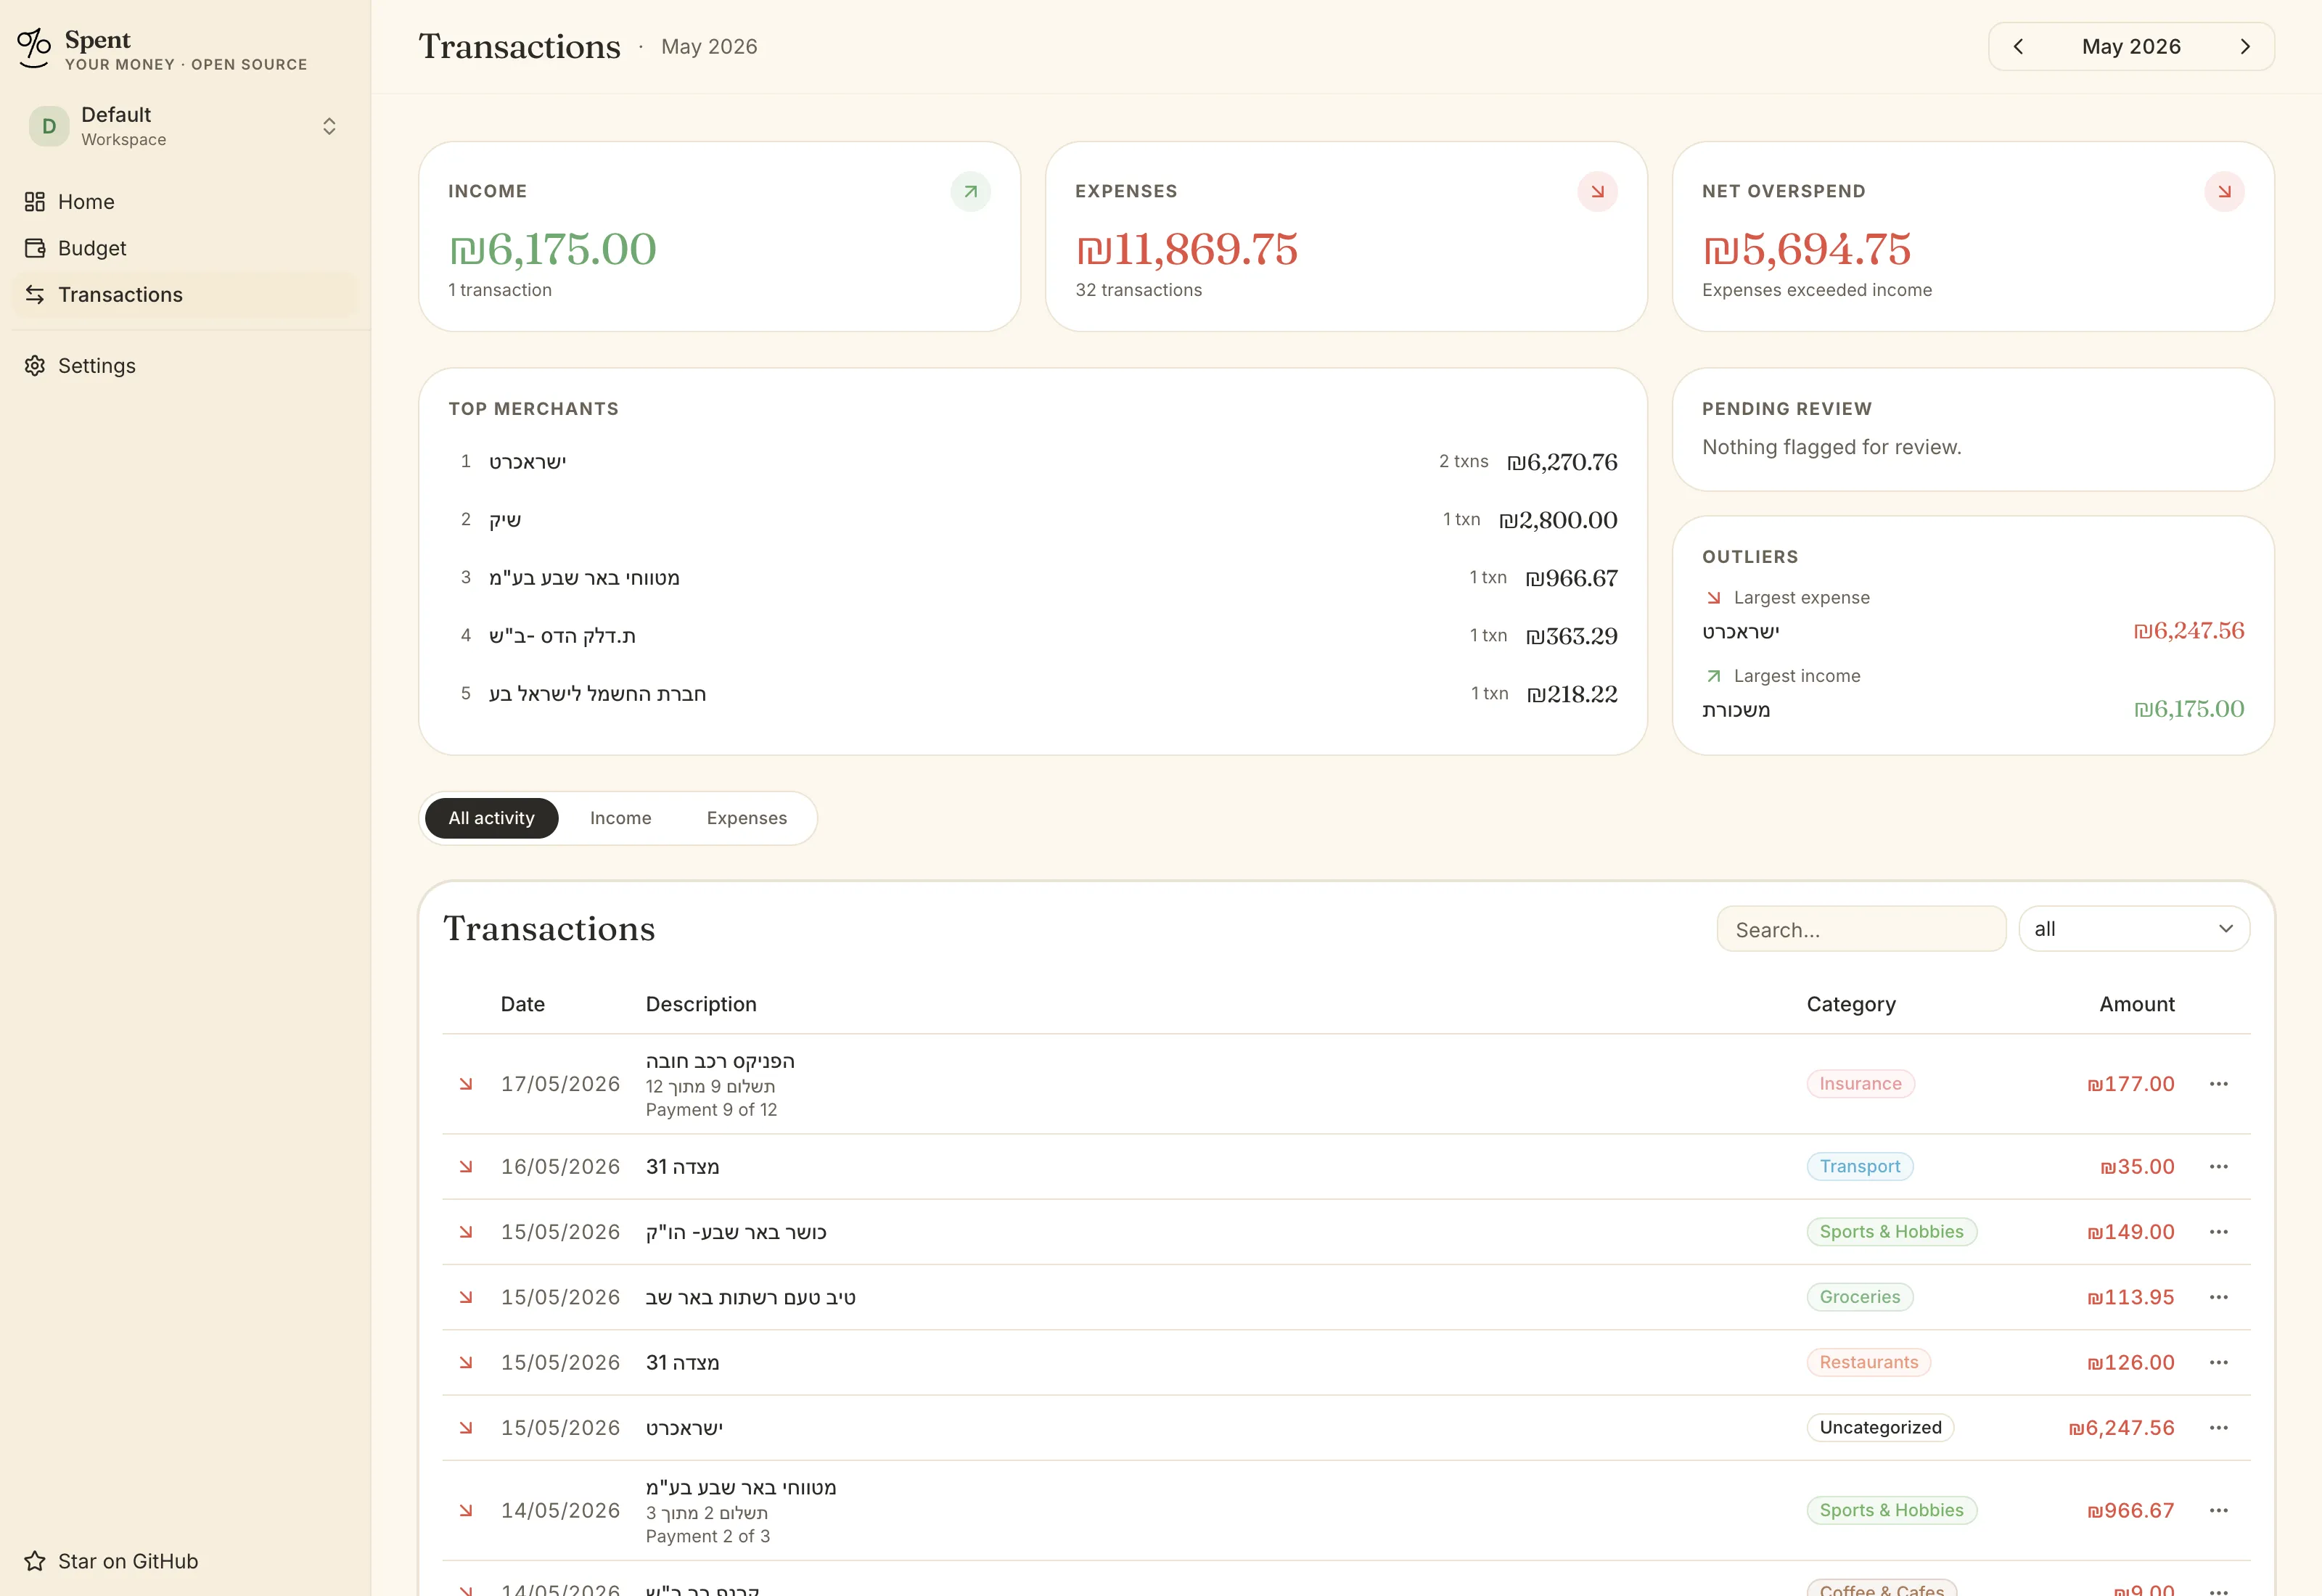The height and width of the screenshot is (1596, 2322).
Task: Open the Groceries category tag
Action: 1860,1297
